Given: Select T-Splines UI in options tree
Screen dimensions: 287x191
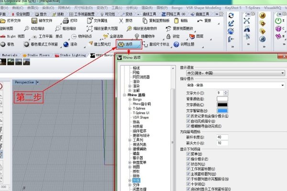Looking at the screenshot, I should pos(141,113).
